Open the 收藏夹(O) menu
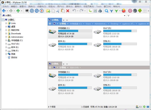The height and width of the screenshot is (110, 151). (x=42, y=7)
